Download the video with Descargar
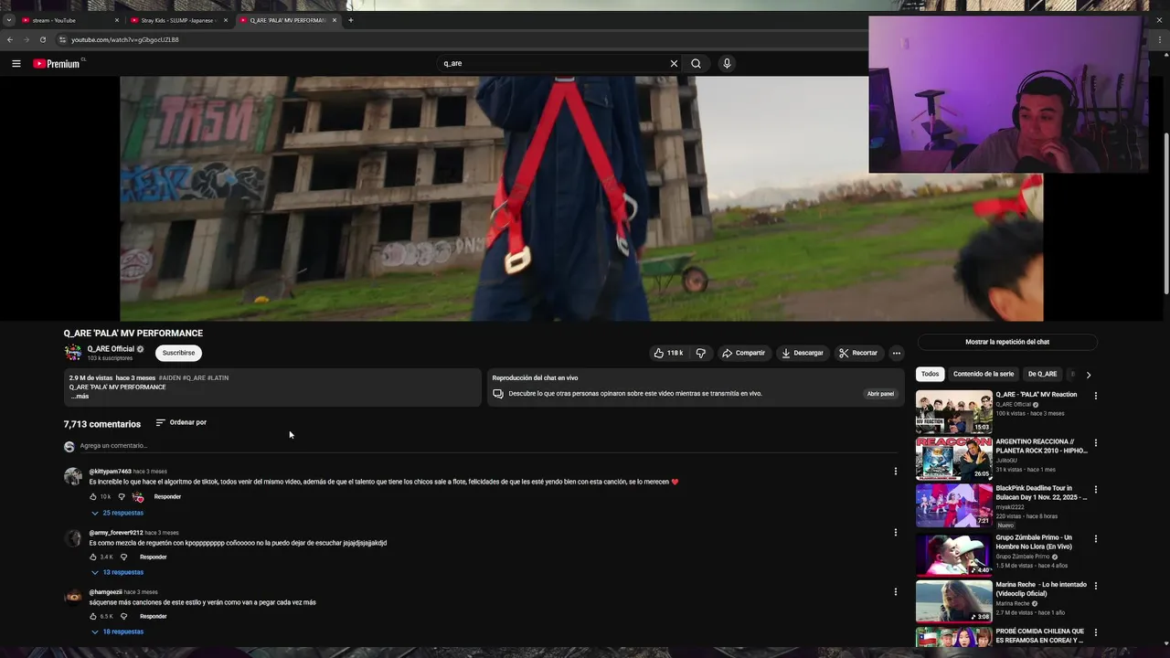Viewport: 1170px width, 658px height. click(802, 353)
